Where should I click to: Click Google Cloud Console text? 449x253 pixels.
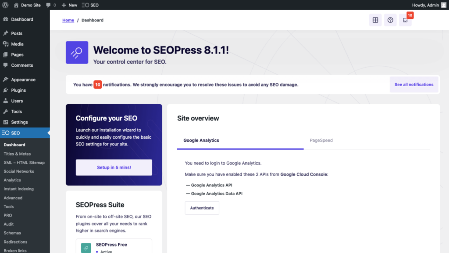(x=303, y=174)
